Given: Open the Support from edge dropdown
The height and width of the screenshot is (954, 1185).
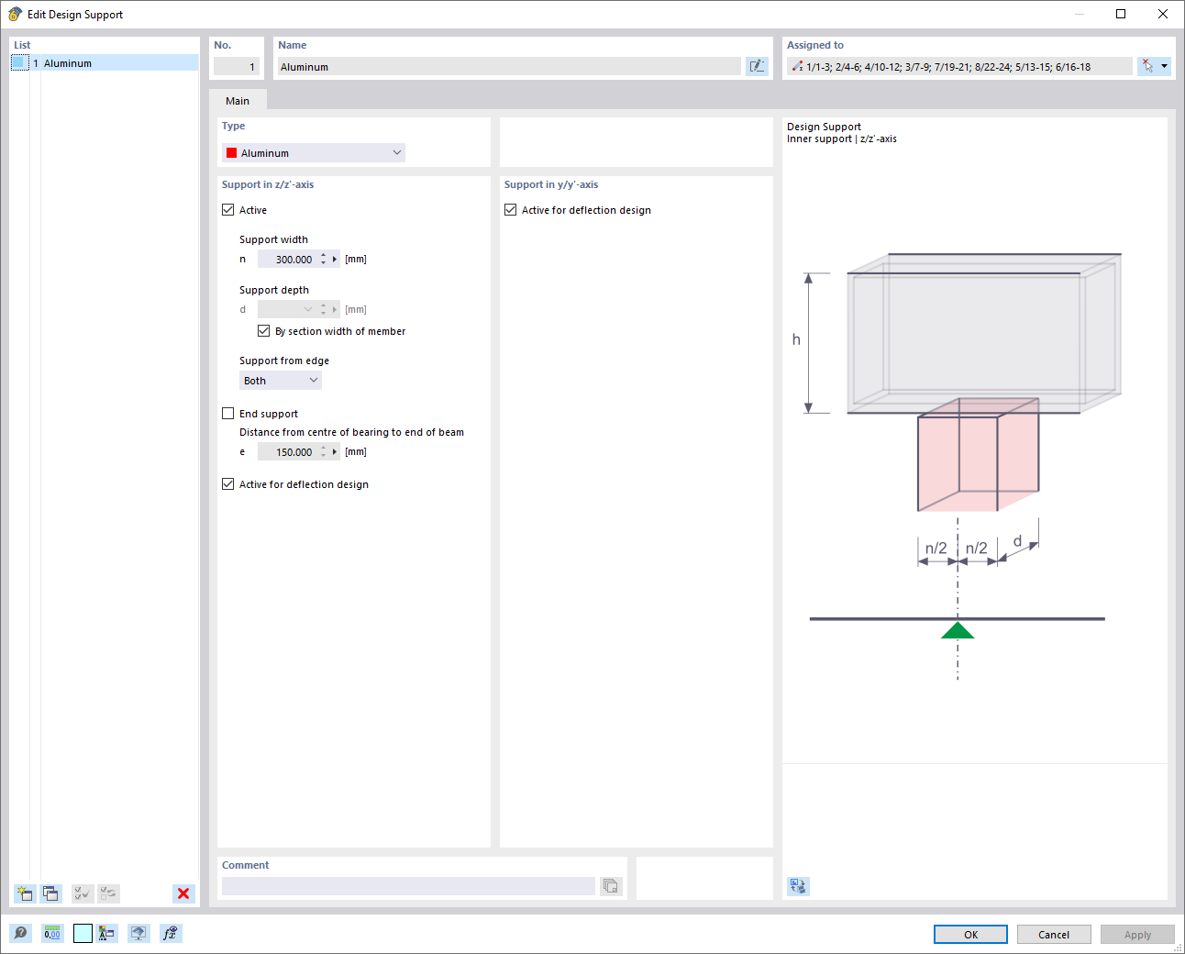Looking at the screenshot, I should click(x=280, y=380).
